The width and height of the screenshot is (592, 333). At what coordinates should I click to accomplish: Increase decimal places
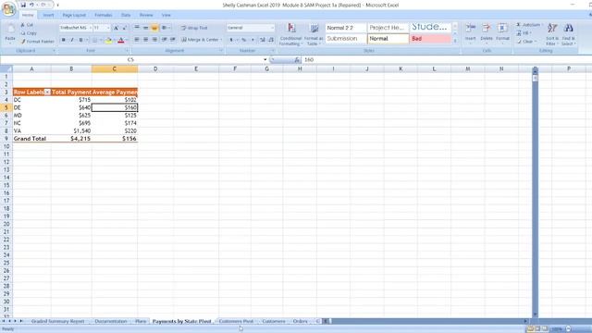pos(263,40)
